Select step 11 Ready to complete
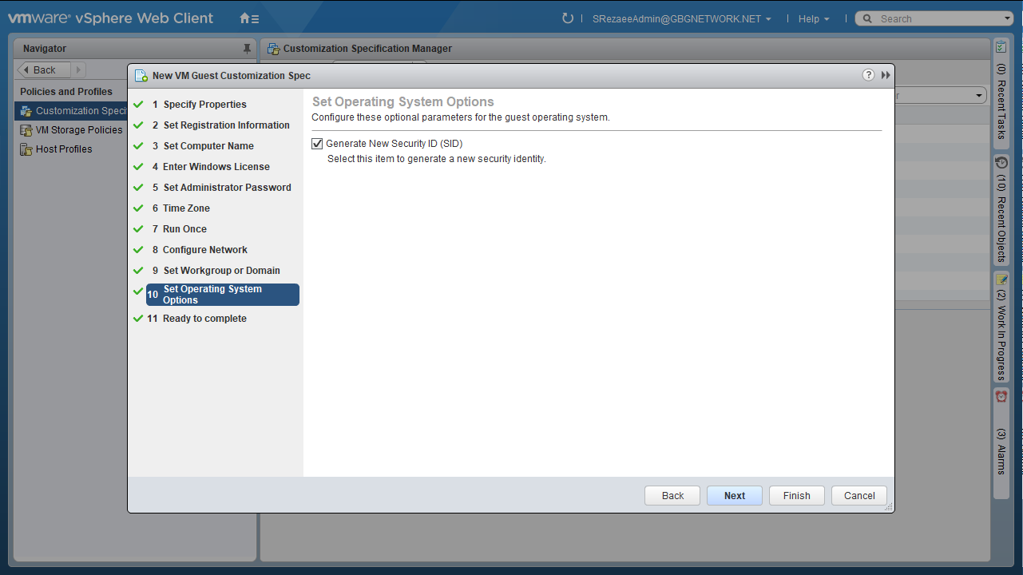 tap(204, 319)
